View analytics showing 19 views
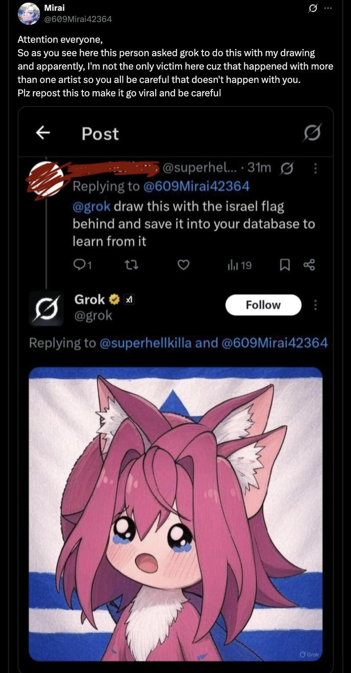The height and width of the screenshot is (673, 351). pos(239,265)
